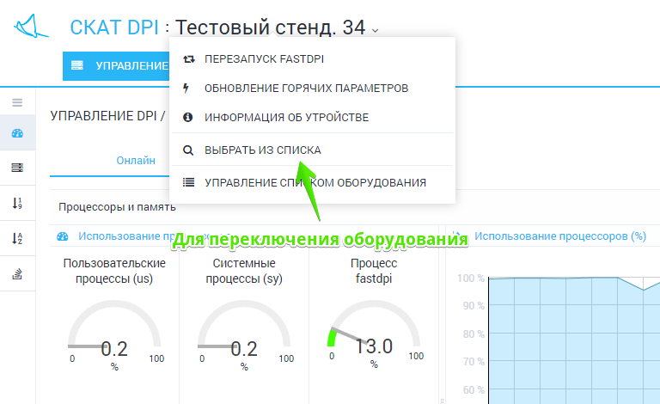Image resolution: width=660 pixels, height=404 pixels.
Task: Click the info icon for device information
Action: click(188, 117)
